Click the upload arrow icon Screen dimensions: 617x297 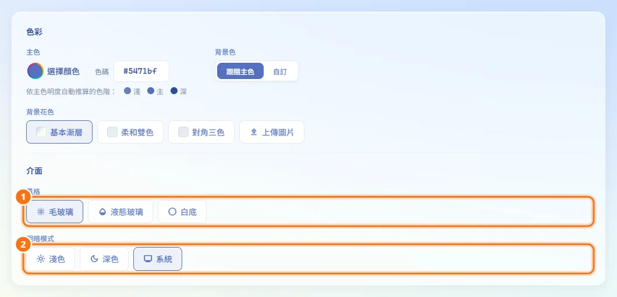point(254,133)
